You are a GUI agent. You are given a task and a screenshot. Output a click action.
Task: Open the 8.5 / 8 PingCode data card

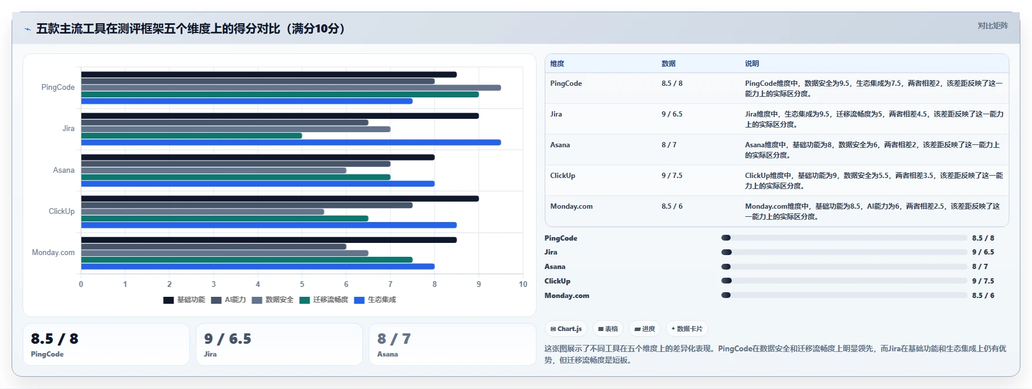(106, 344)
